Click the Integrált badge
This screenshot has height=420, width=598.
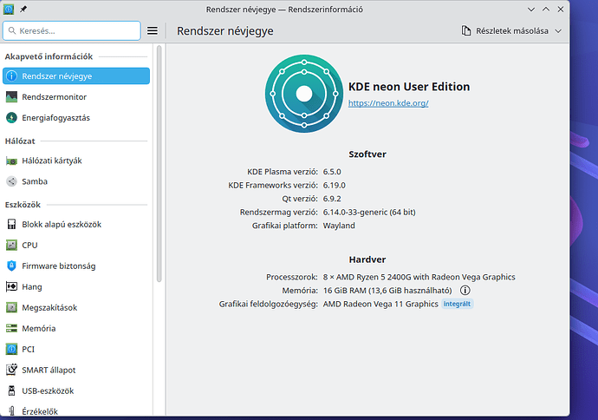(457, 304)
